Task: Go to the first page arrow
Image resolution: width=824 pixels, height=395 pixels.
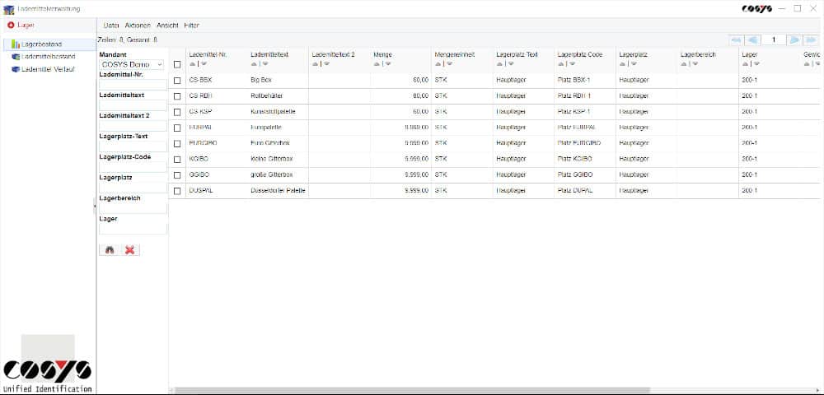Action: tap(736, 39)
